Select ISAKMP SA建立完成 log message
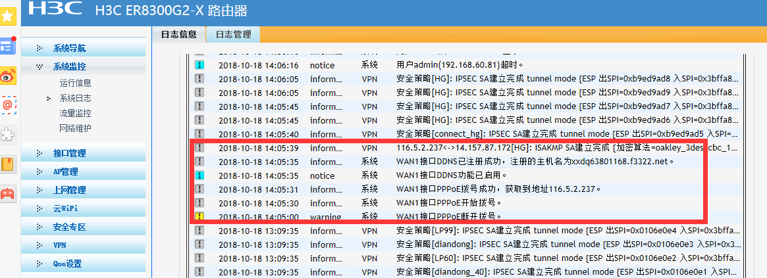Image resolution: width=767 pixels, height=278 pixels. point(568,148)
